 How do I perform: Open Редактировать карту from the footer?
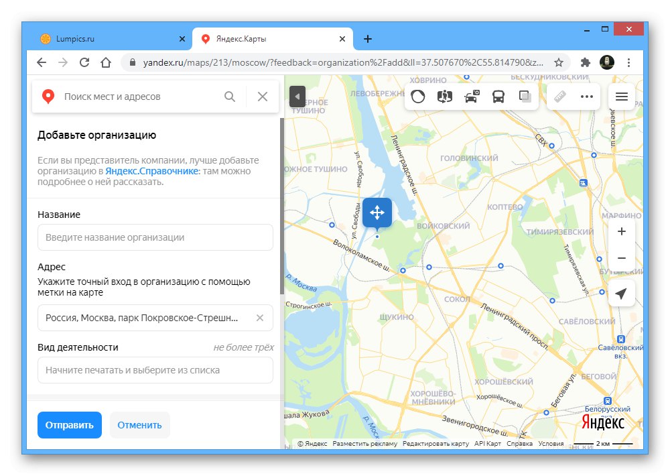(435, 443)
